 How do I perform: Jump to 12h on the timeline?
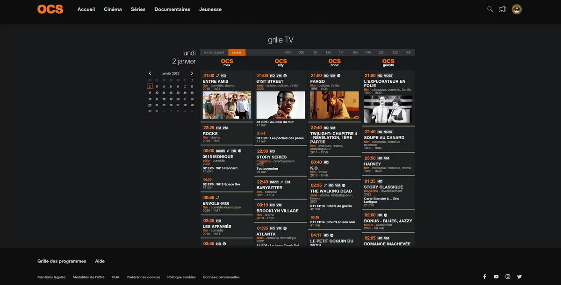point(328,52)
